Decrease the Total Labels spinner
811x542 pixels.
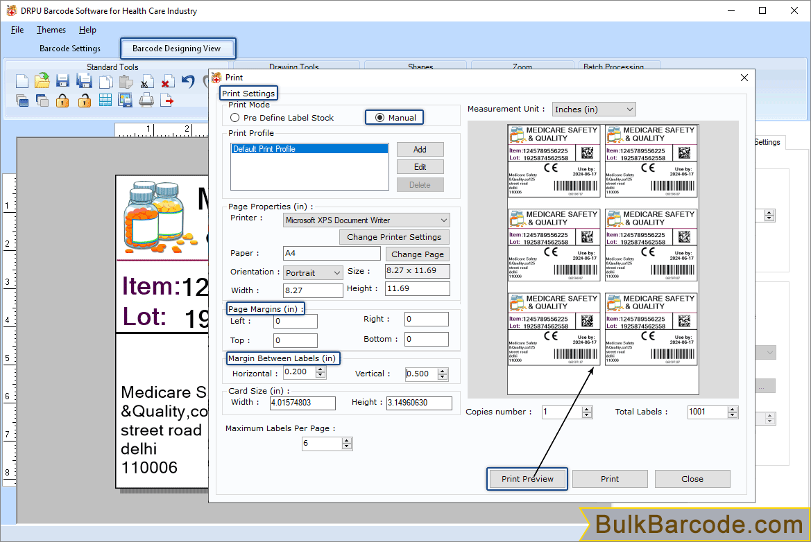(x=732, y=415)
